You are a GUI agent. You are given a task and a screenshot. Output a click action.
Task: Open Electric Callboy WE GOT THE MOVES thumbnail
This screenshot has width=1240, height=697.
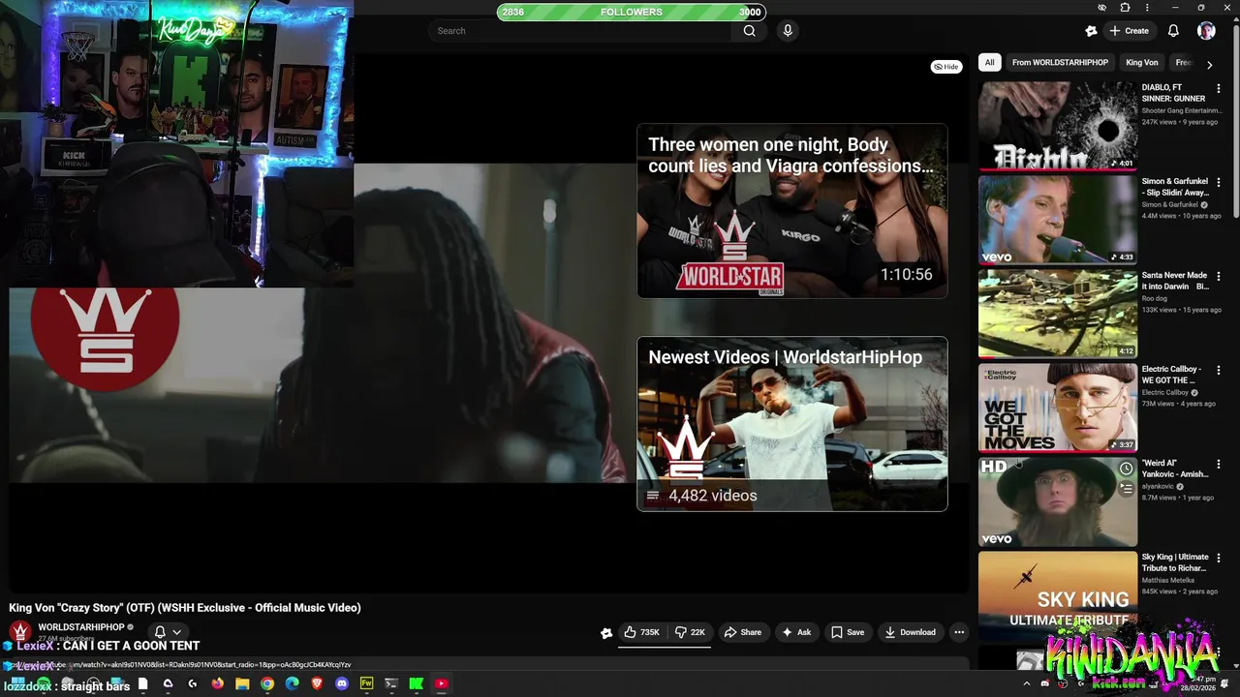[x=1057, y=408]
